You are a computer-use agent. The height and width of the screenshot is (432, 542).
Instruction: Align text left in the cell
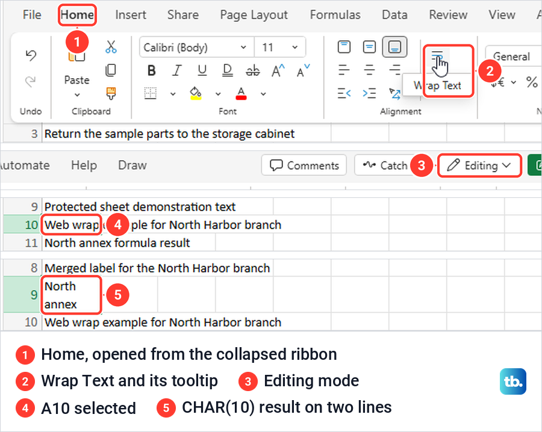(344, 70)
